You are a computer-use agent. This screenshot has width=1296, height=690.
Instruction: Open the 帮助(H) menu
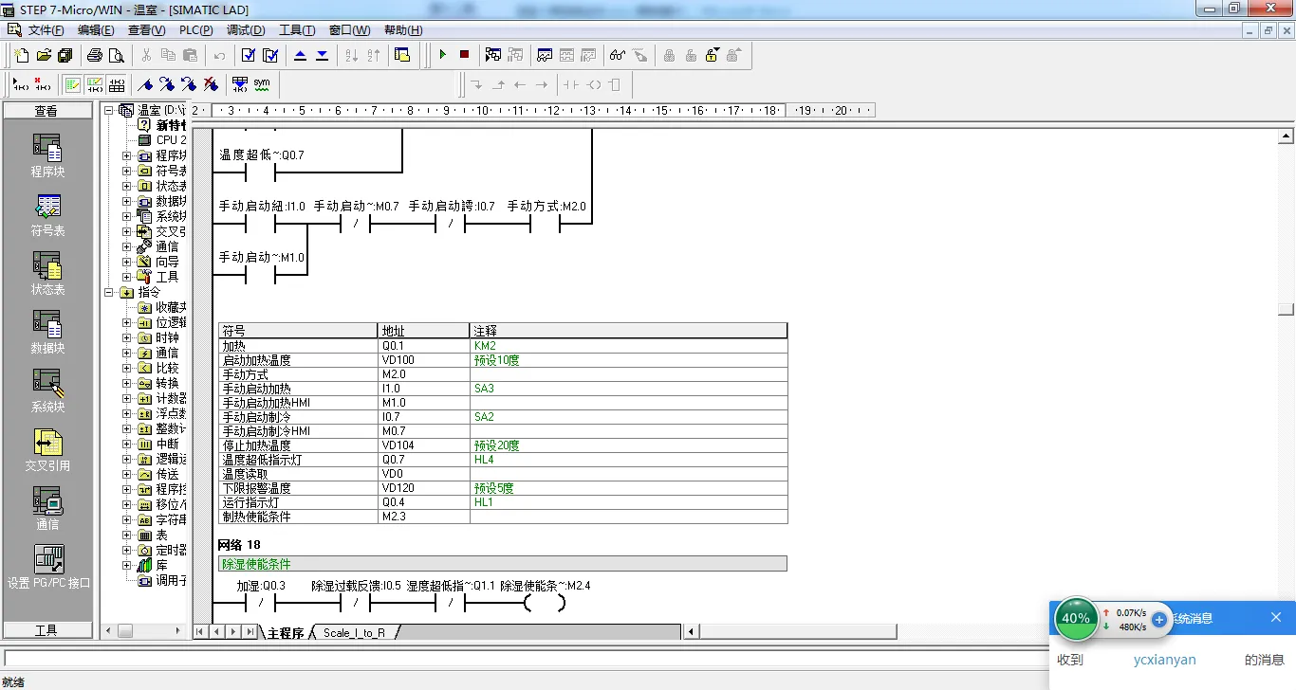tap(403, 30)
